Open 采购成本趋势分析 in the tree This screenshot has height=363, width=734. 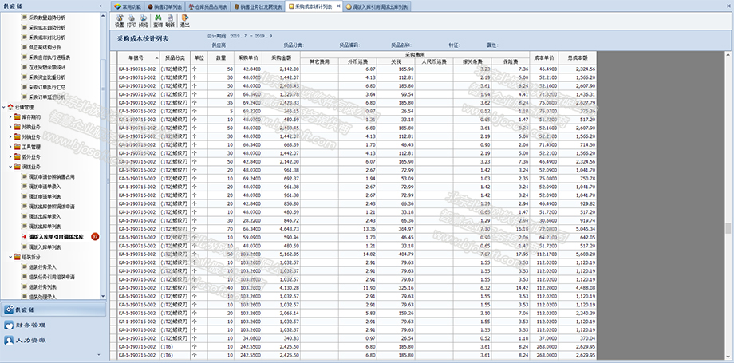pos(47,28)
